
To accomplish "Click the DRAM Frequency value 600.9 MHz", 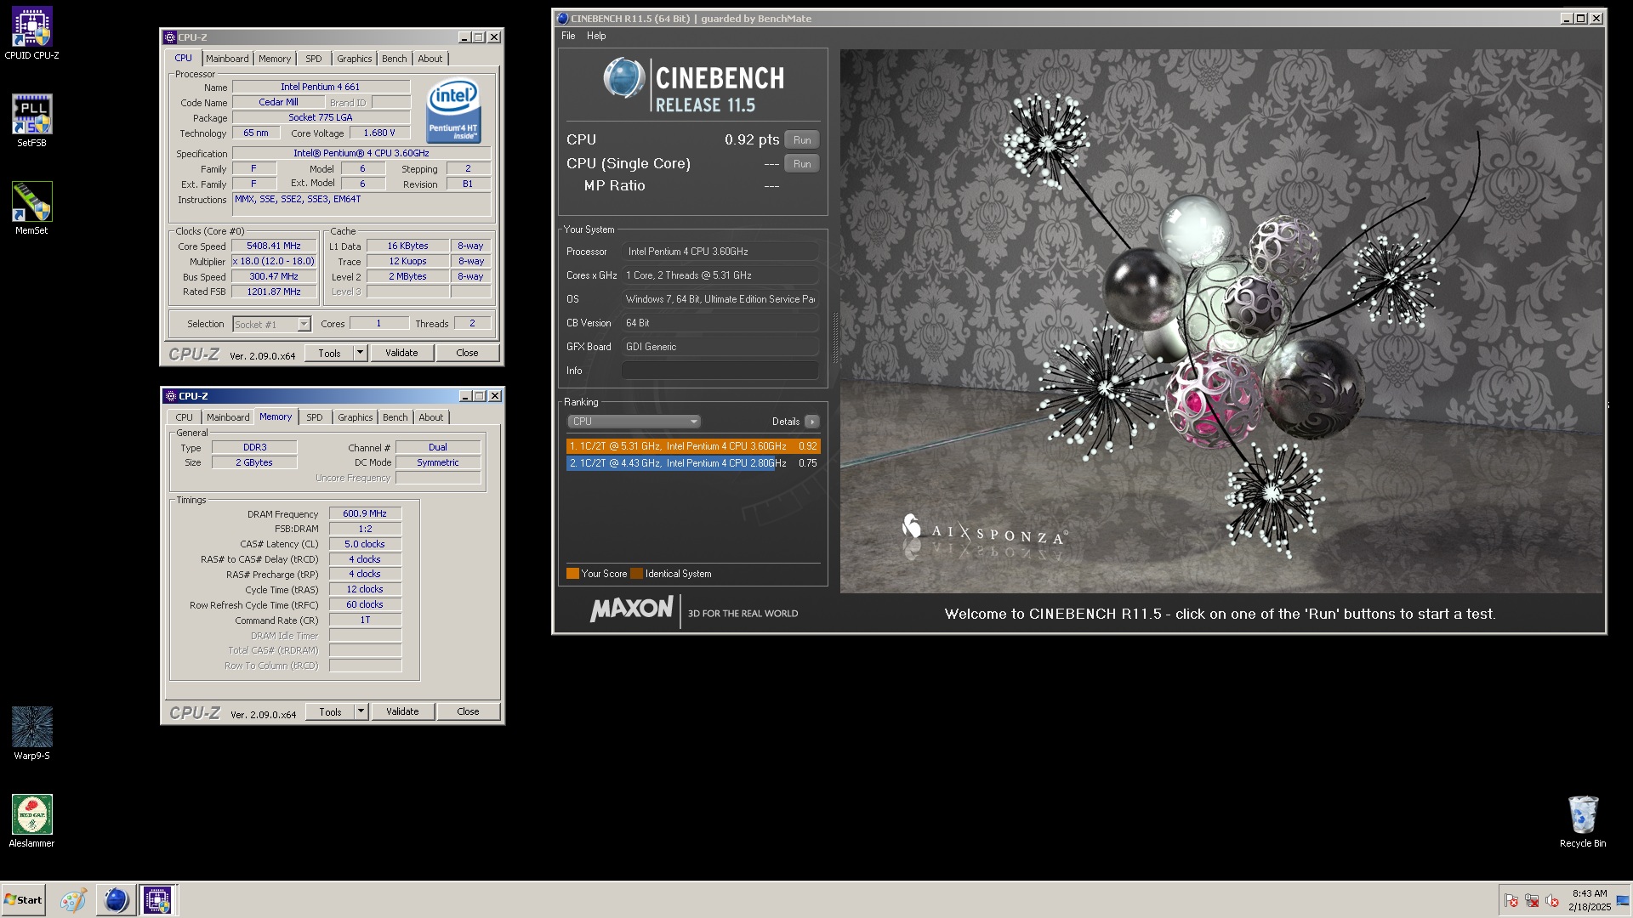I will 365,513.
